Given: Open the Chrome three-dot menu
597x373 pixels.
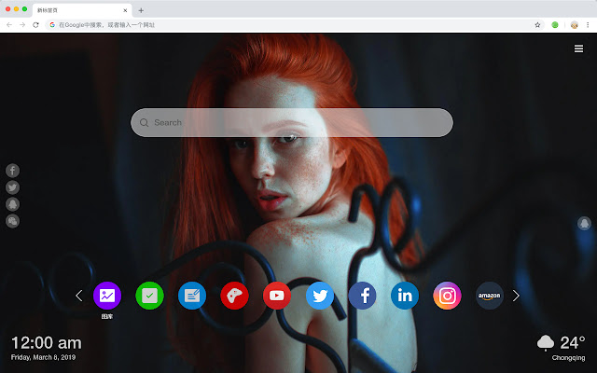Looking at the screenshot, I should (588, 25).
